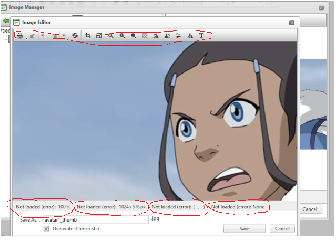Click the Zoom In magnifier icon
The height and width of the screenshot is (241, 336).
click(122, 36)
